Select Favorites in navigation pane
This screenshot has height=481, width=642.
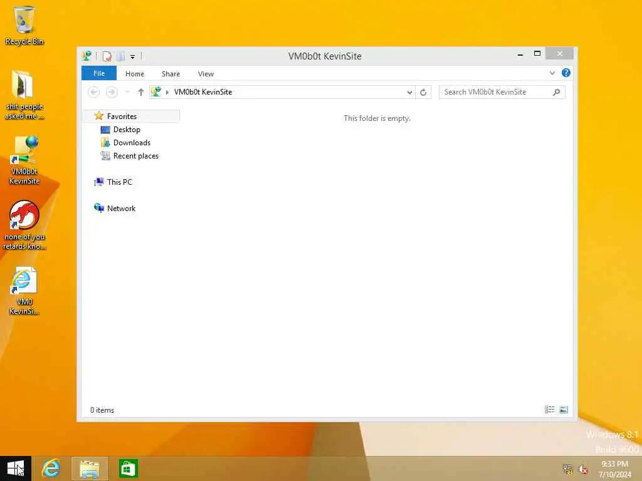coord(122,116)
